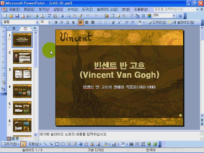
Task: Open the 슬라이드 쇼(D) menu
Action: pyautogui.click(x=107, y=9)
